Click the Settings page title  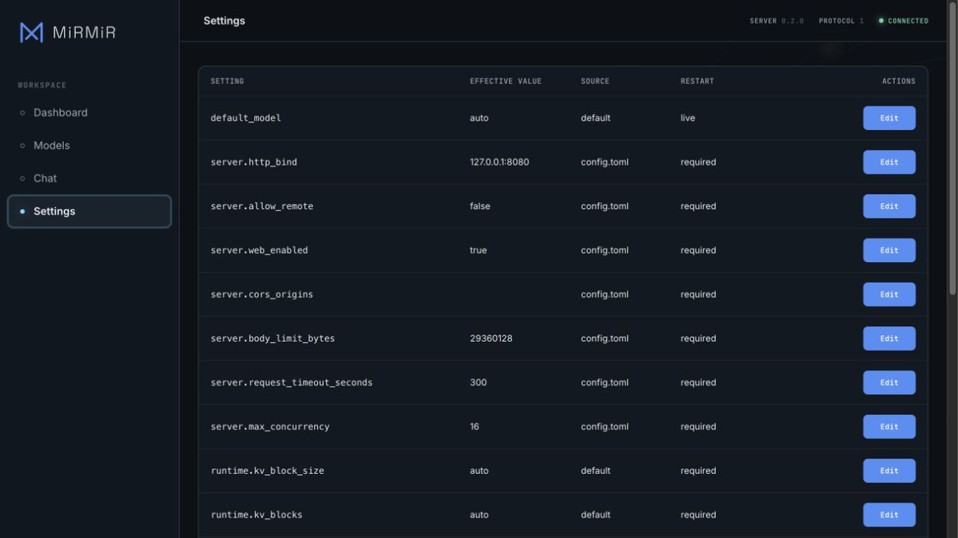click(224, 21)
